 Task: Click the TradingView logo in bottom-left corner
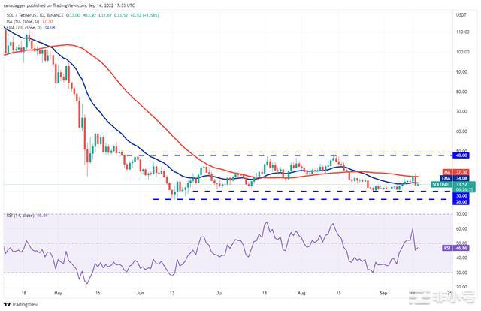[x=23, y=303]
